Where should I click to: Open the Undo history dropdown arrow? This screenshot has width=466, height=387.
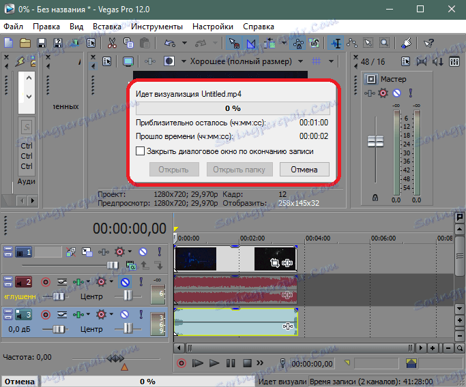(x=184, y=44)
